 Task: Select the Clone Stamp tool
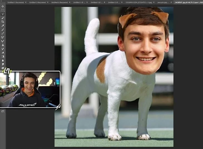tap(3, 45)
